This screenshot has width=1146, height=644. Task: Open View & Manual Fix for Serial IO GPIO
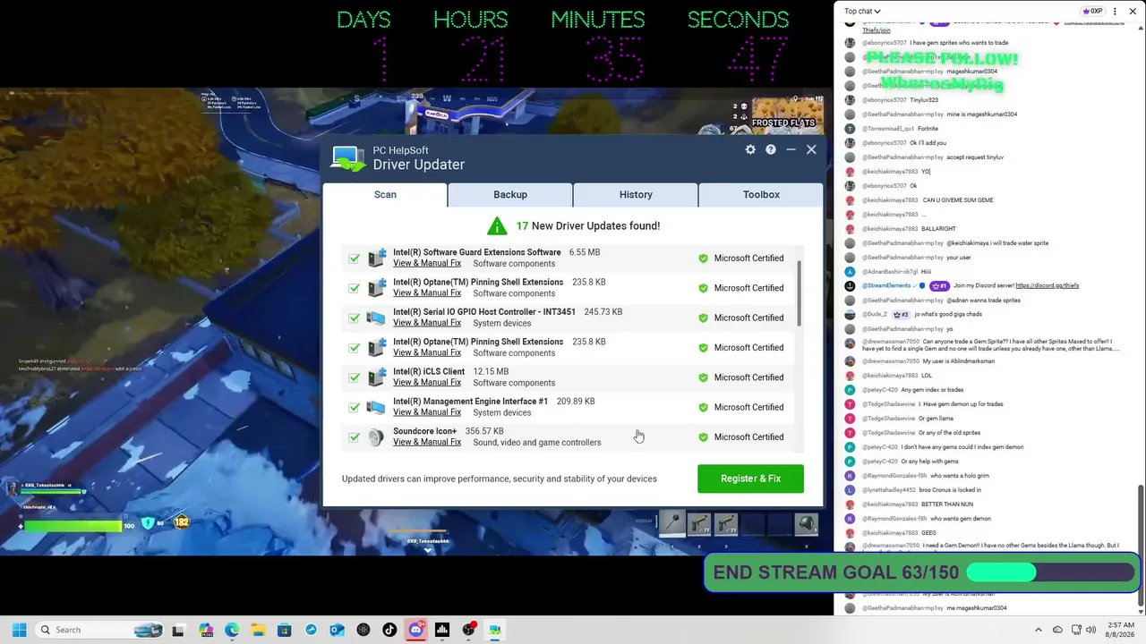(x=427, y=323)
